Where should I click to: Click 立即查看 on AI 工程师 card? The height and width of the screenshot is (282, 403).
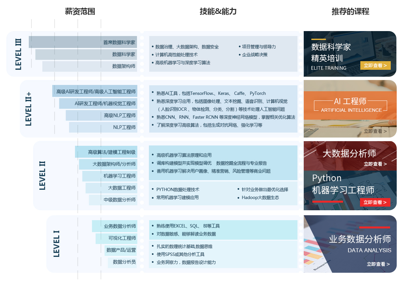(x=375, y=131)
